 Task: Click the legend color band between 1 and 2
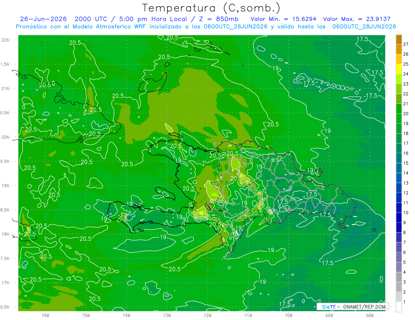click(399, 297)
